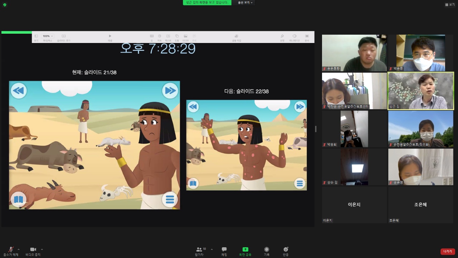
Task: Click rewind arrow on current slide 21
Action: [18, 91]
